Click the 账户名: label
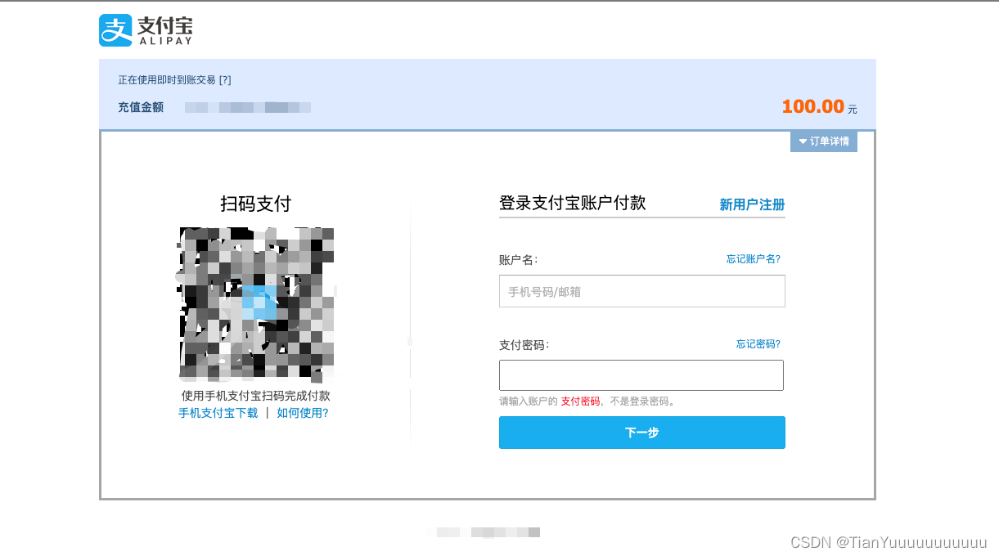Screen dimensions: 999x556 [519, 259]
